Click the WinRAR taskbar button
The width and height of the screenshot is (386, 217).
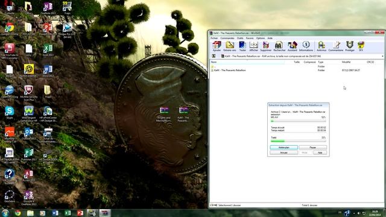105,213
